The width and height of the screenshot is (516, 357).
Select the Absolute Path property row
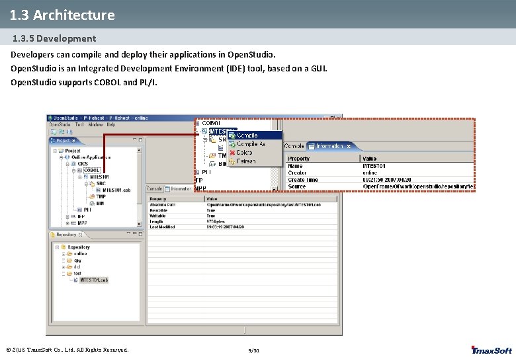[243, 204]
